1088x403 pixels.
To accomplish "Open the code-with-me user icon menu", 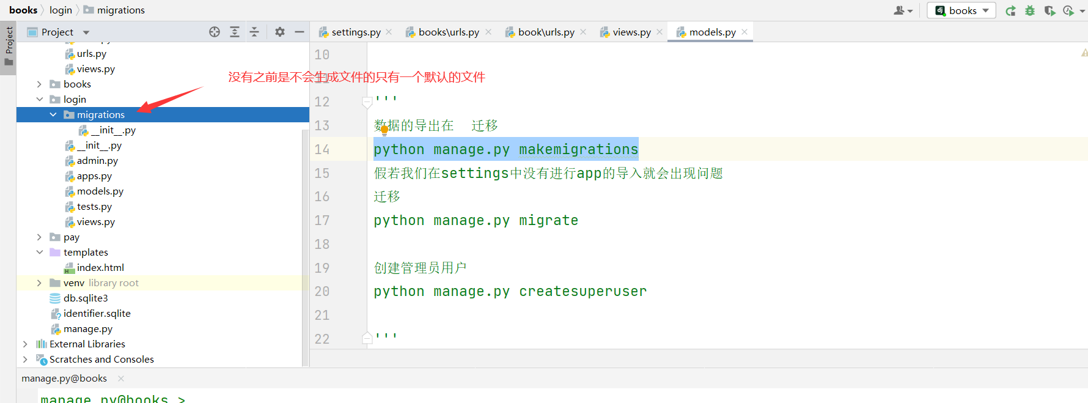I will point(903,10).
